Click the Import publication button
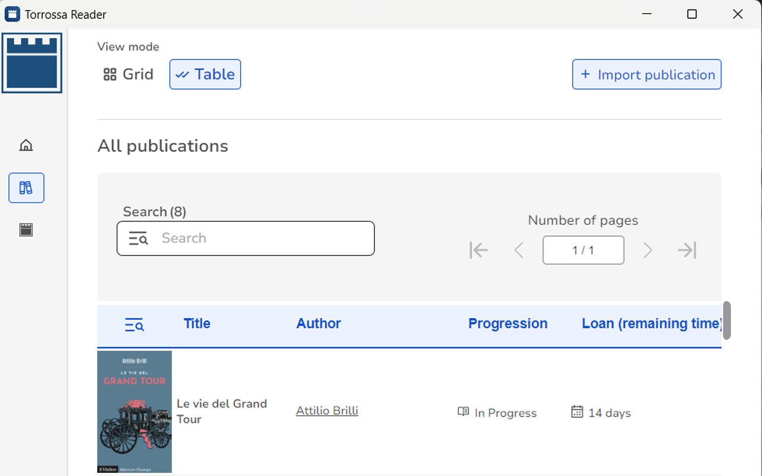This screenshot has width=762, height=476. click(x=647, y=74)
